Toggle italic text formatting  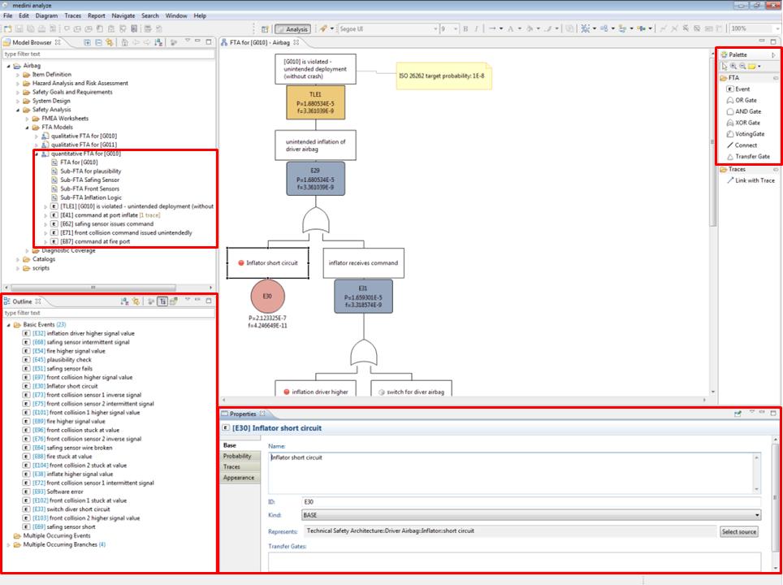tap(476, 29)
